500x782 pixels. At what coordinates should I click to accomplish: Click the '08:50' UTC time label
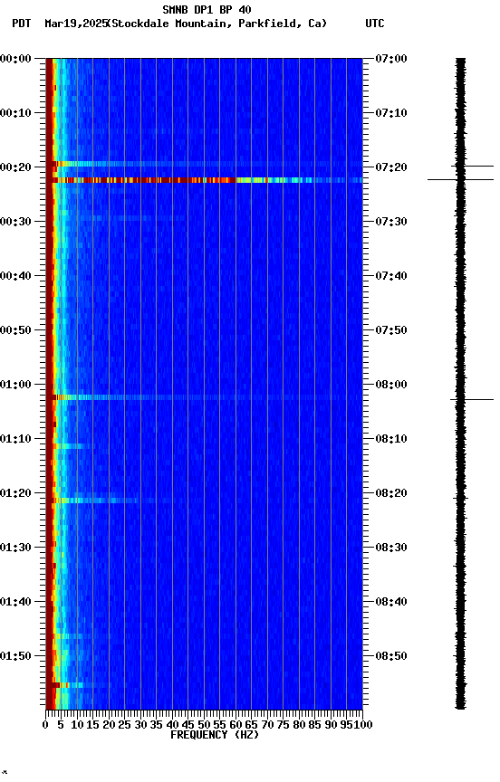(391, 656)
